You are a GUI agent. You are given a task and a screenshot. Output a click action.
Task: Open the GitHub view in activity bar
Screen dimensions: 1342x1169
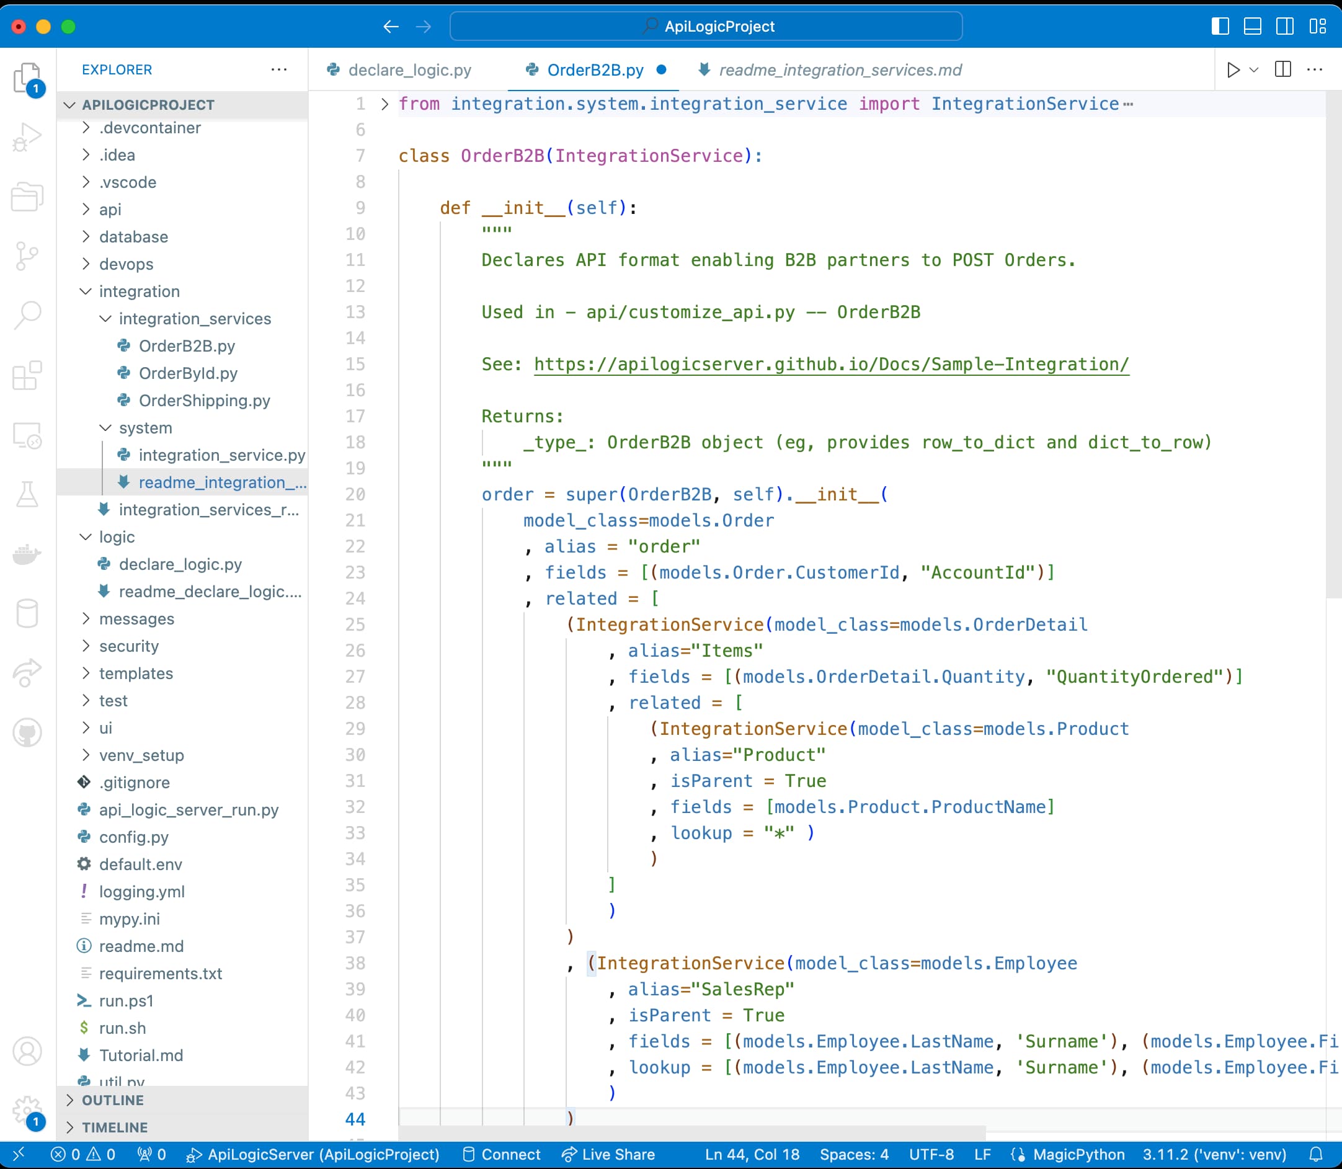[x=27, y=732]
